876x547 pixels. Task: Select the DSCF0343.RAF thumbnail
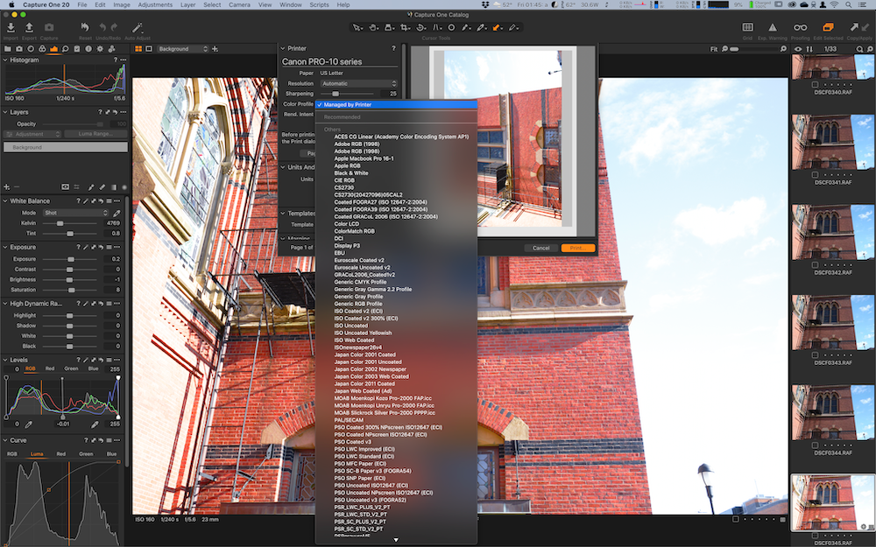coord(831,321)
